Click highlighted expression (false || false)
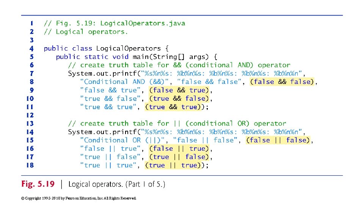Screen dimensions: 364x204 (x=278, y=140)
